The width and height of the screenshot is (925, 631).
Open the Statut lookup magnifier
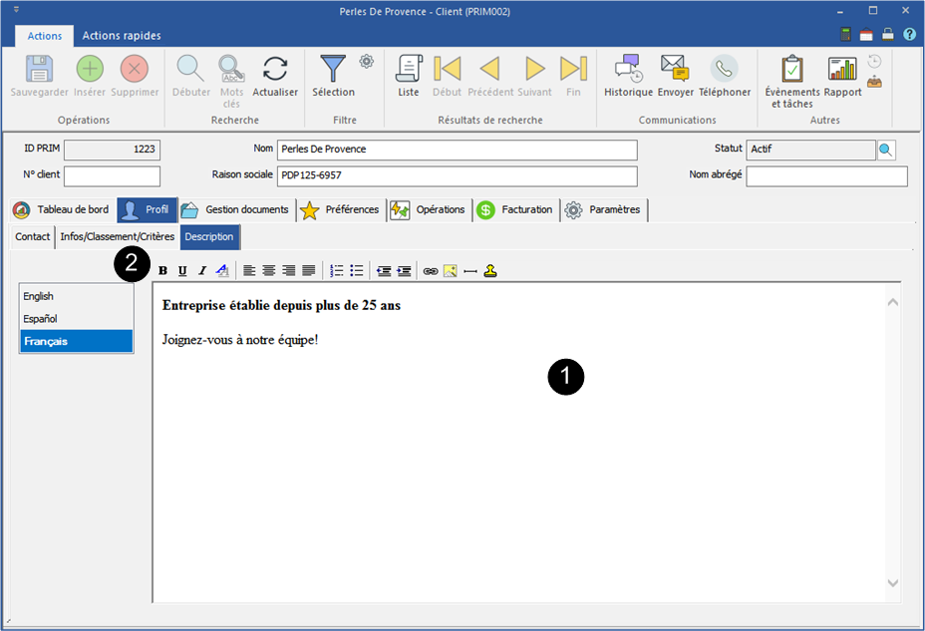[x=885, y=150]
